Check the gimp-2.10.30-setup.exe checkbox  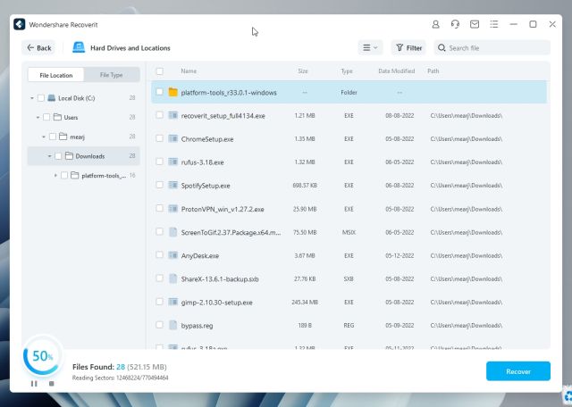[x=159, y=302]
